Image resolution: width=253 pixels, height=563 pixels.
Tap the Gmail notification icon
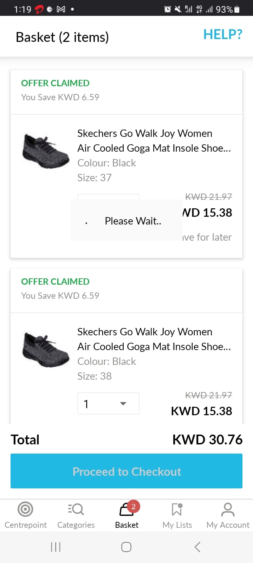[x=61, y=9]
